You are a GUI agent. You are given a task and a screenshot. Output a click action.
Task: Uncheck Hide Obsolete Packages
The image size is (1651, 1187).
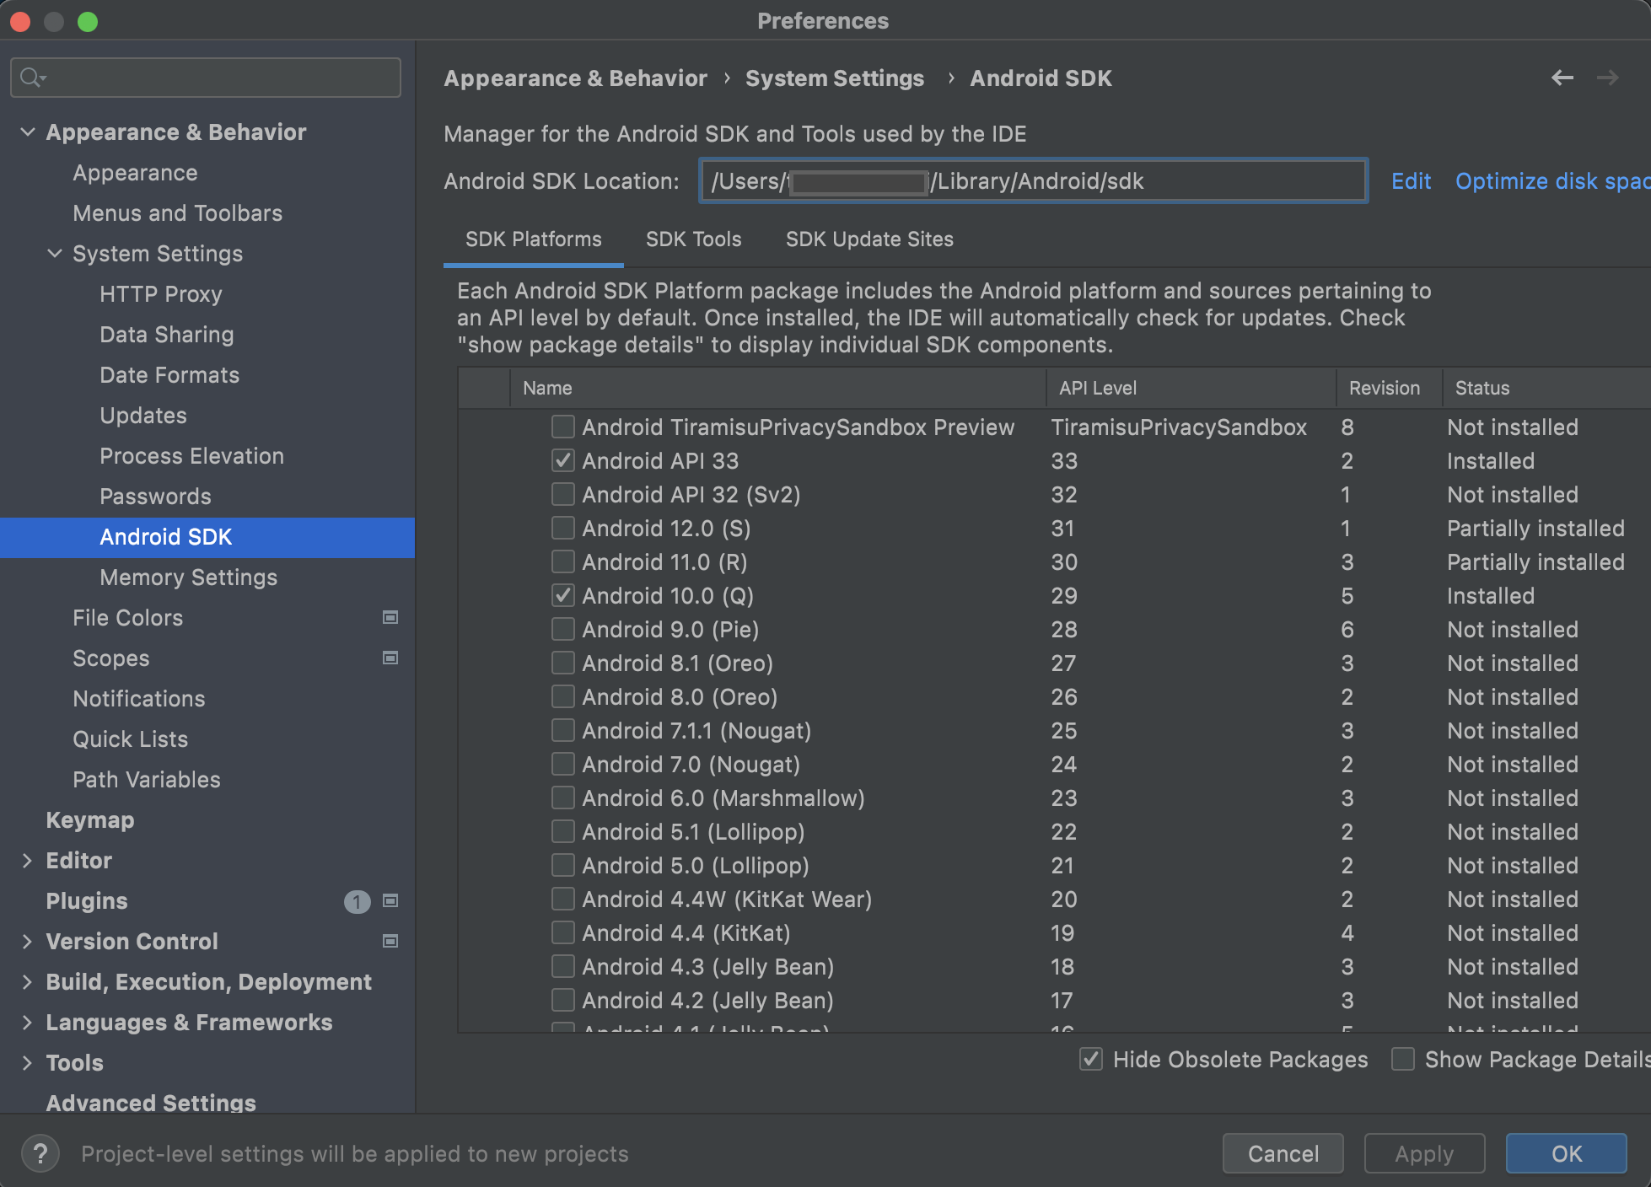tap(1090, 1060)
